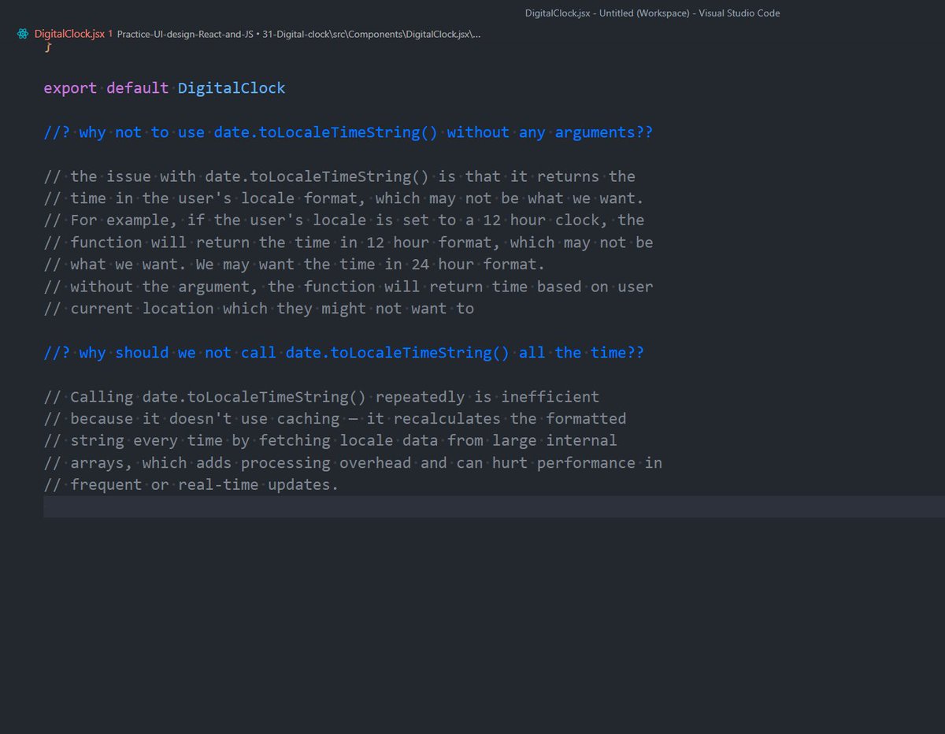
Task: Click the line beginning 'For example, if the user's locale'
Action: [x=344, y=221]
